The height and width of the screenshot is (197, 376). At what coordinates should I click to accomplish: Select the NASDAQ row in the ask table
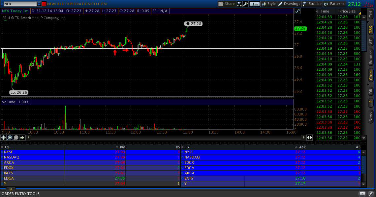[271, 157]
